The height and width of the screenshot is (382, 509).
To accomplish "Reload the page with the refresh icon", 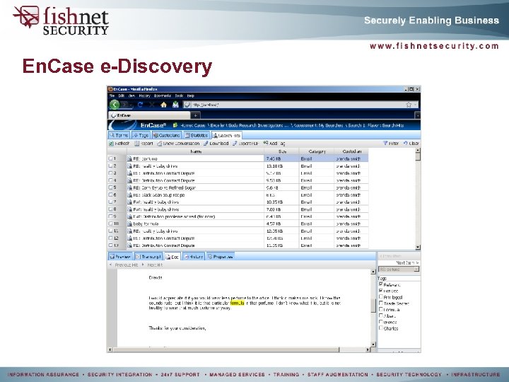I will pyautogui.click(x=140, y=105).
